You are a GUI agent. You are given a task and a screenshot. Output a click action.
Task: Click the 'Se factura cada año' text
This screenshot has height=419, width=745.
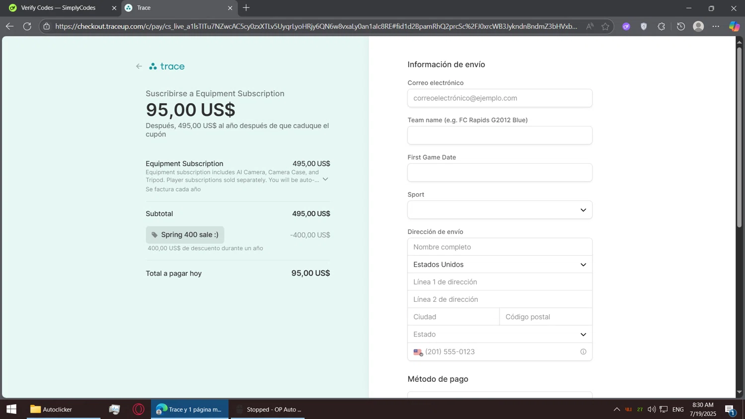173,189
